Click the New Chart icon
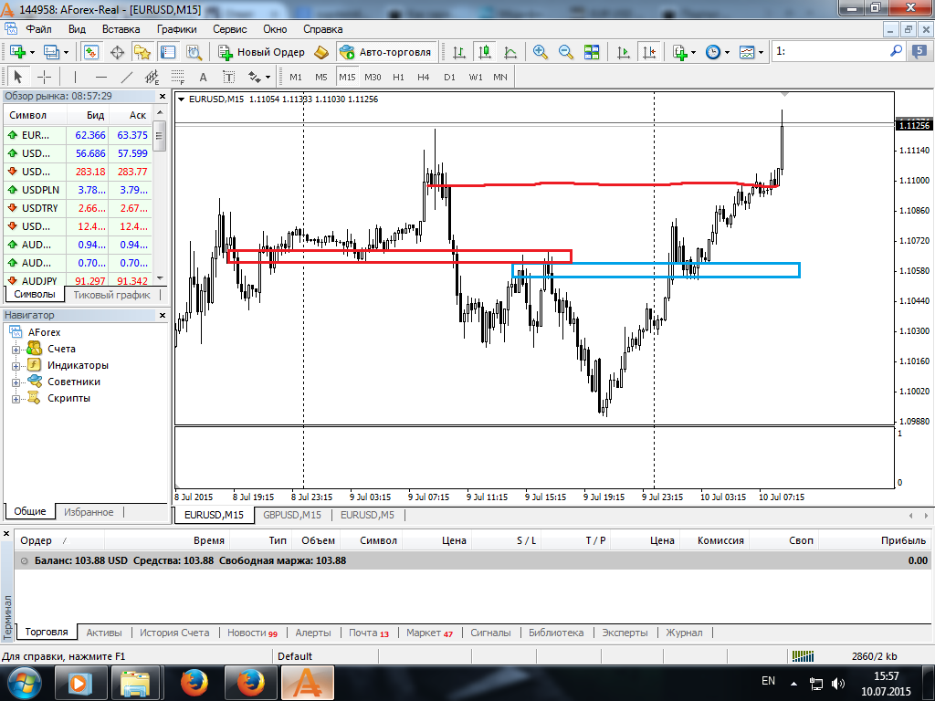 click(16, 52)
